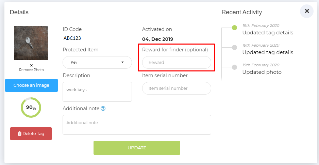Click the Description text box with work keys
Screen dimensions: 319x165
click(97, 92)
